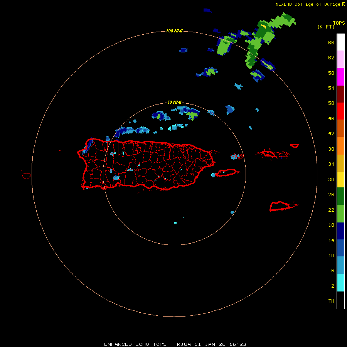Click the '100 NMI' range ring label
Screen dimensions: 347x347
pos(174,31)
